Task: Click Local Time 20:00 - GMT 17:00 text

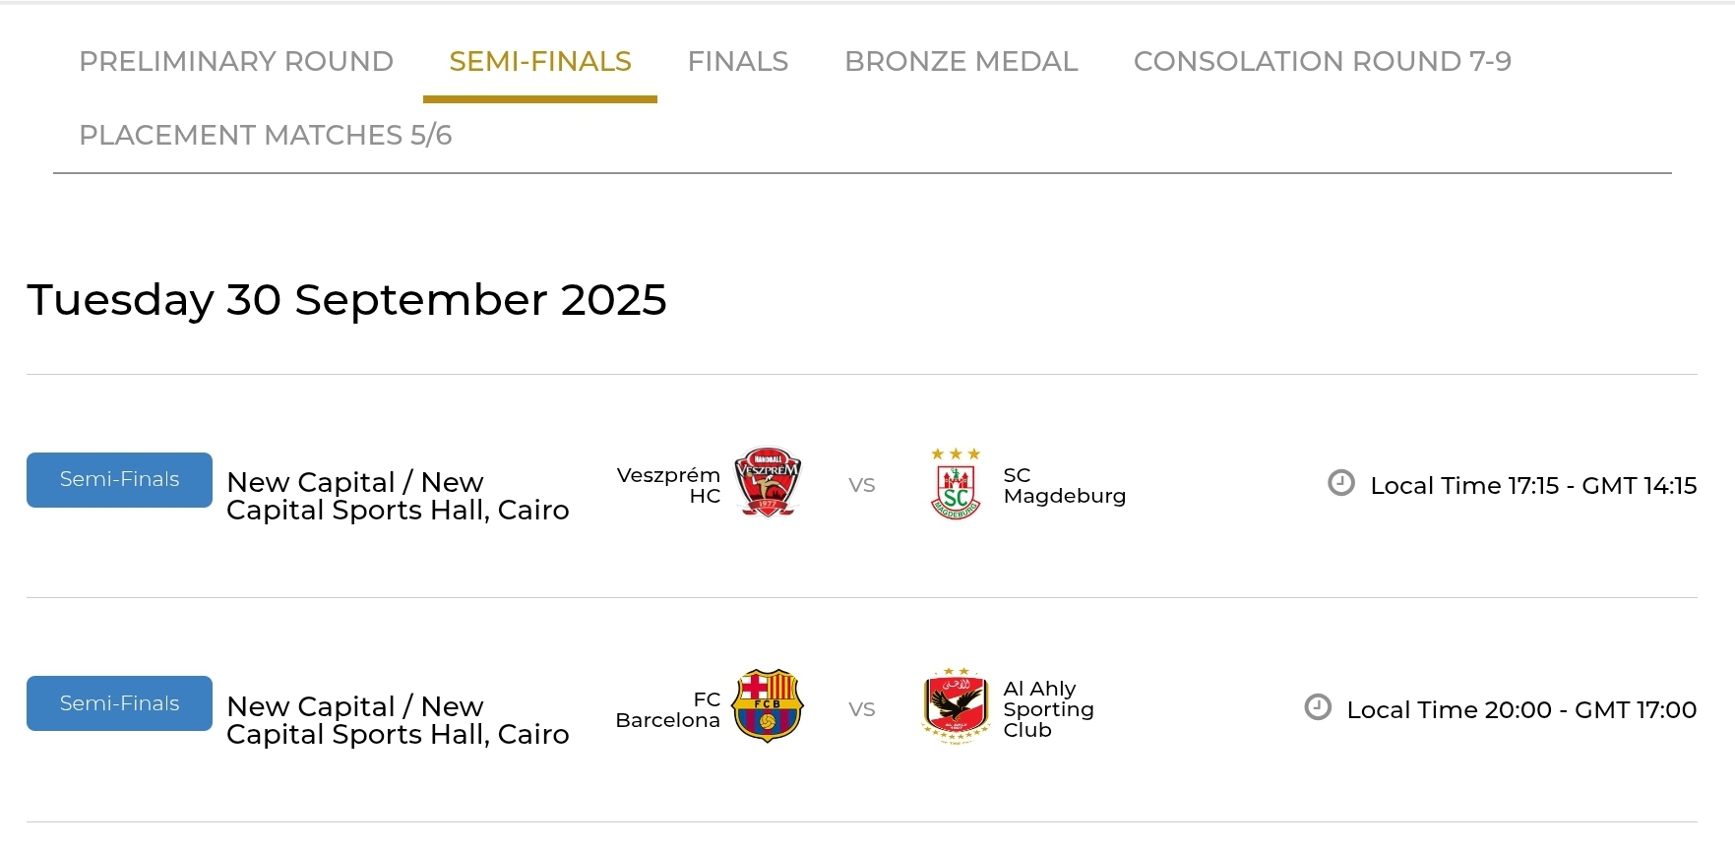Action: pyautogui.click(x=1520, y=709)
